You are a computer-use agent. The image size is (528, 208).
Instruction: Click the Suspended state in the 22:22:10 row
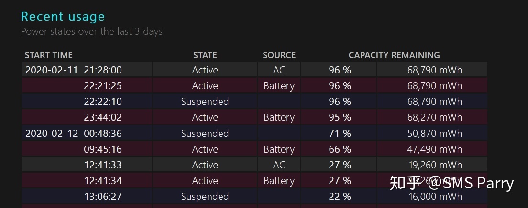pos(205,102)
